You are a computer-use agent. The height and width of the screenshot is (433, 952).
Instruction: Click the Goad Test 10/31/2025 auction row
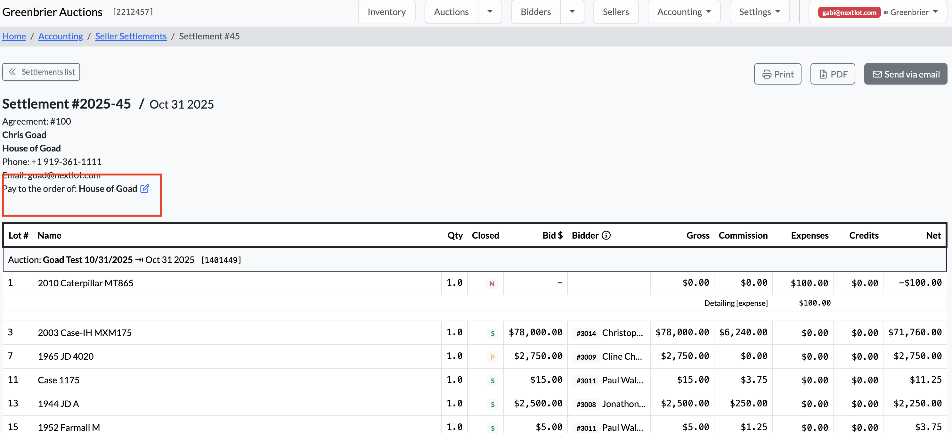pos(475,260)
